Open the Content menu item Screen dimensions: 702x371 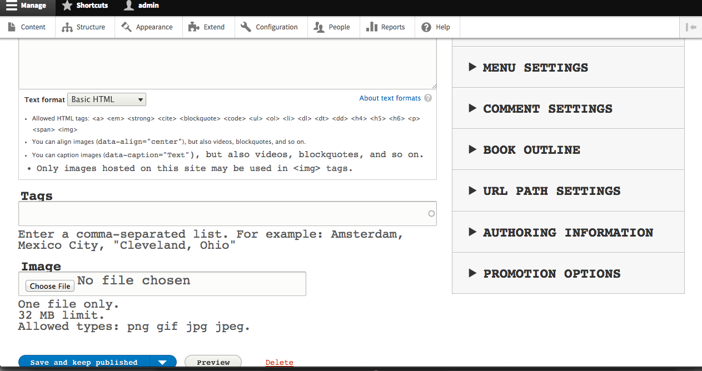click(28, 27)
